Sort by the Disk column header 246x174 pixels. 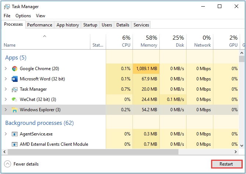(x=173, y=41)
